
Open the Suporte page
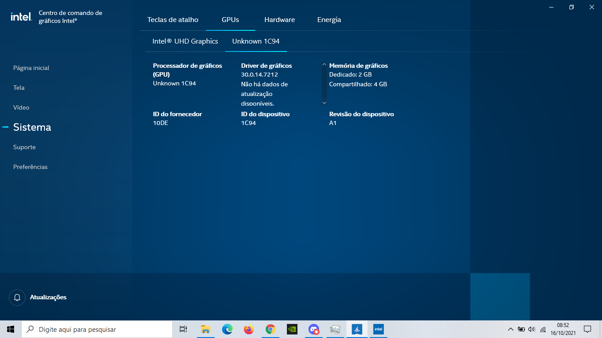click(24, 147)
